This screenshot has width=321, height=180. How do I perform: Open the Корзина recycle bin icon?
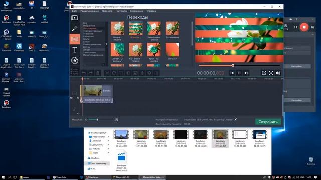[311, 161]
